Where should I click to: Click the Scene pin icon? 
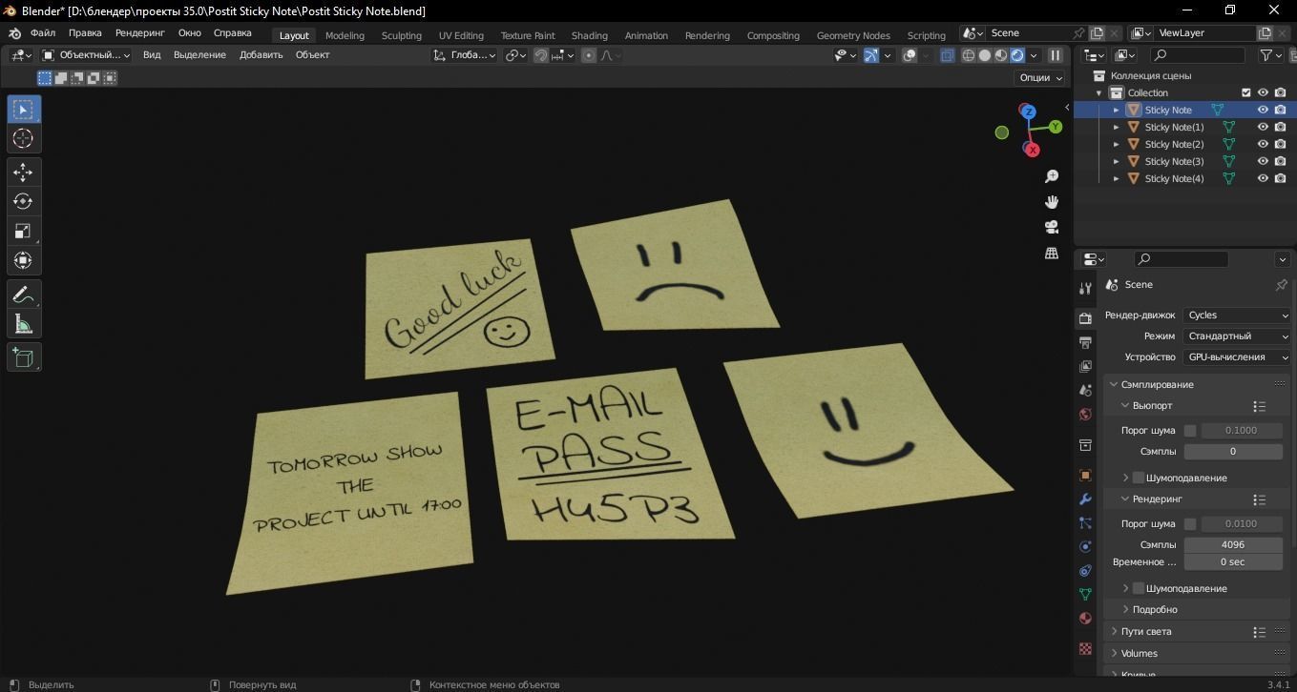[x=1282, y=284]
